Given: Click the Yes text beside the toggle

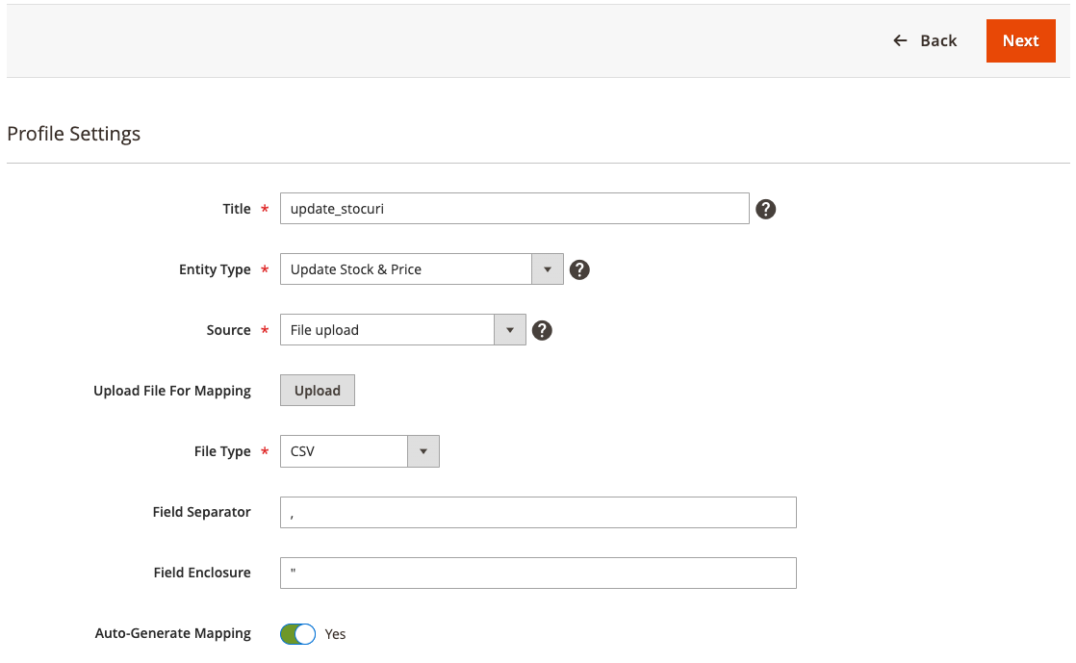Looking at the screenshot, I should tap(335, 634).
